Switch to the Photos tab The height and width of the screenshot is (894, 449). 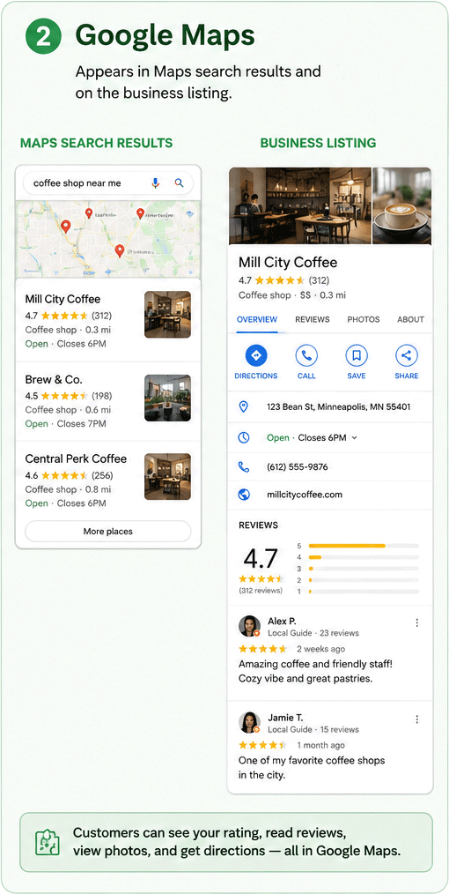coord(364,319)
